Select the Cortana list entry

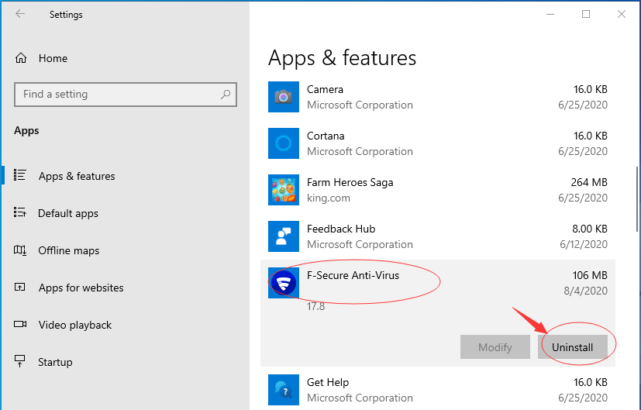tap(438, 143)
